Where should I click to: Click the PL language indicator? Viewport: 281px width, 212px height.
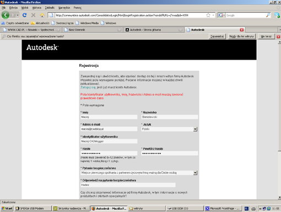[x=246, y=209]
